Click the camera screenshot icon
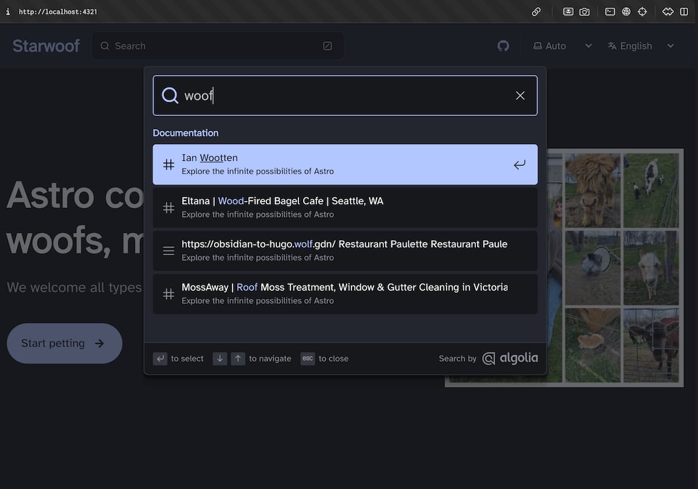 pyautogui.click(x=585, y=12)
